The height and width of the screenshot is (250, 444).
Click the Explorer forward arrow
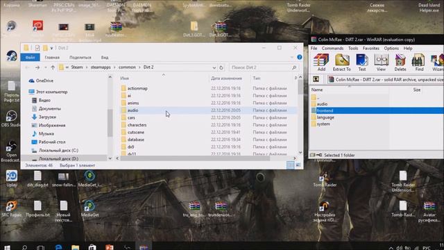(37, 67)
